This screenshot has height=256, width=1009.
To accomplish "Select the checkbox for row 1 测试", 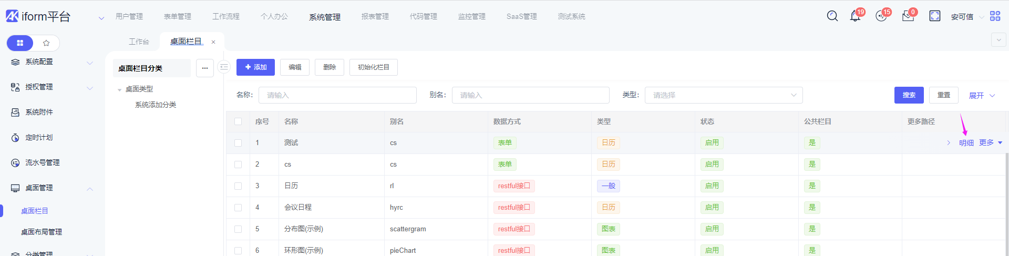I will pos(238,143).
